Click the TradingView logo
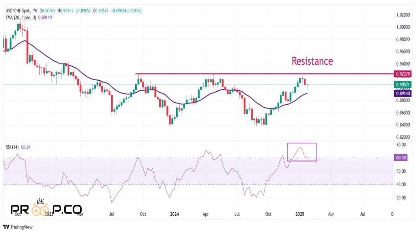Screen dimensions: 416x234 coord(18,227)
